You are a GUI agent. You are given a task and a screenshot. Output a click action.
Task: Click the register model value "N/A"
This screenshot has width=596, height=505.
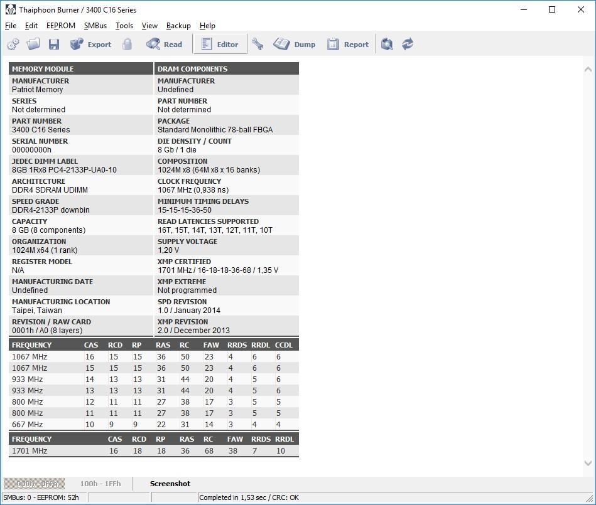pos(18,270)
